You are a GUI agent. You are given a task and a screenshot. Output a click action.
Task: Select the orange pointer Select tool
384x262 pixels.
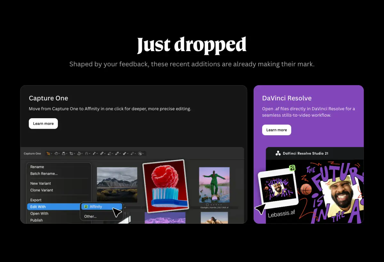48,154
